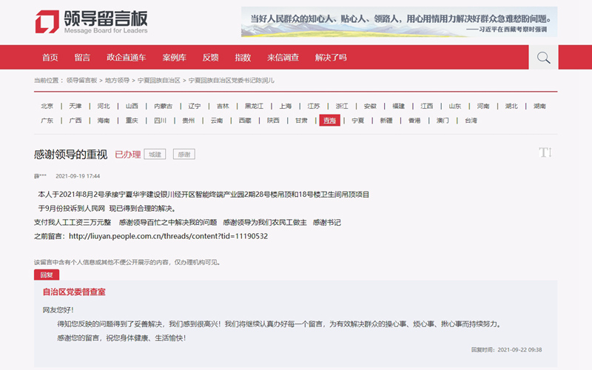Open the 留言 nav item

82,58
